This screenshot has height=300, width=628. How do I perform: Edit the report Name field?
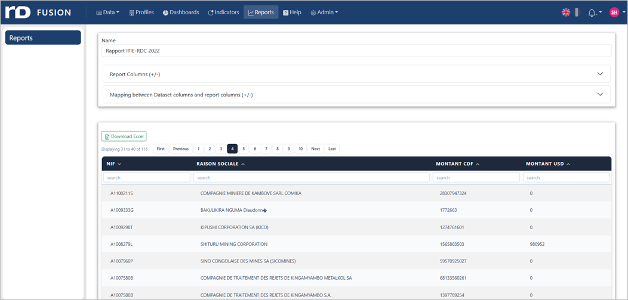coord(356,51)
